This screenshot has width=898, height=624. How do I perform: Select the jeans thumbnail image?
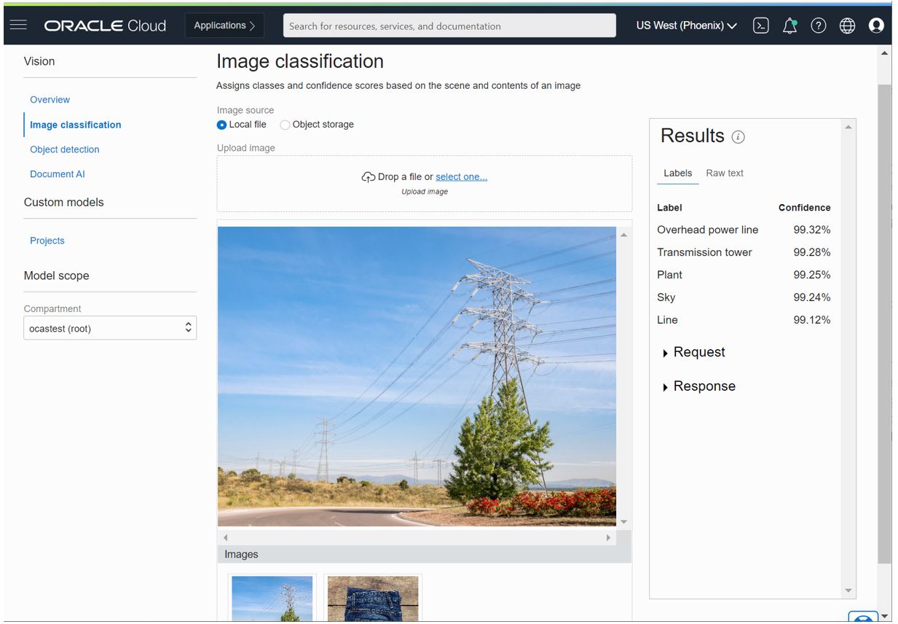coord(373,598)
